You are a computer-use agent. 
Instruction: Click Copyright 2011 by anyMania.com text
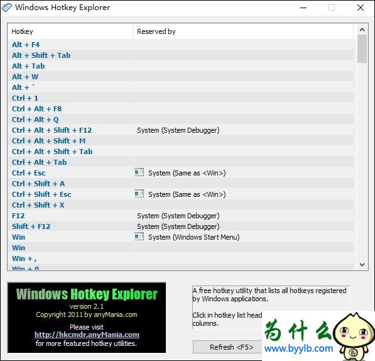pyautogui.click(x=87, y=314)
